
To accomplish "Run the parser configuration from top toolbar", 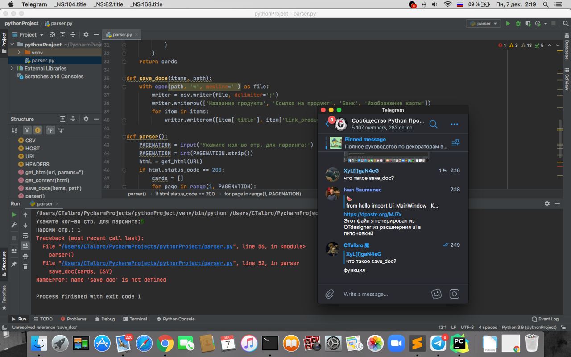I will click(508, 24).
